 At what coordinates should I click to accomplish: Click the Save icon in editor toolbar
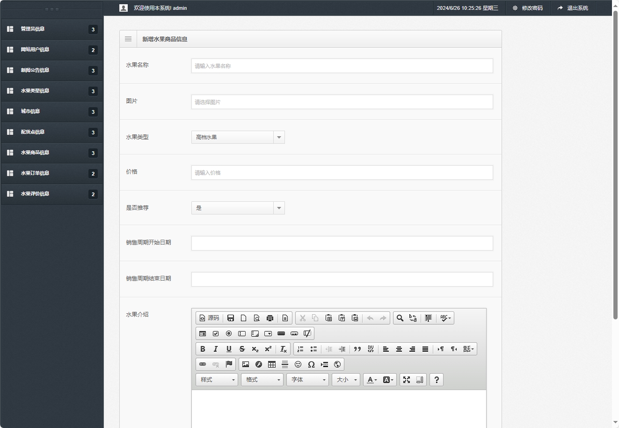point(231,318)
